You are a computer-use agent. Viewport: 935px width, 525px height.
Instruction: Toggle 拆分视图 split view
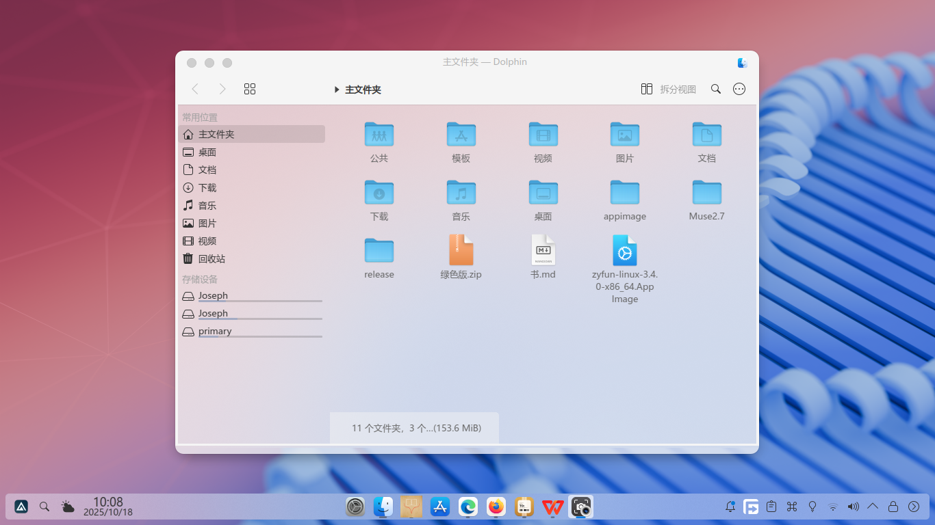tap(669, 89)
